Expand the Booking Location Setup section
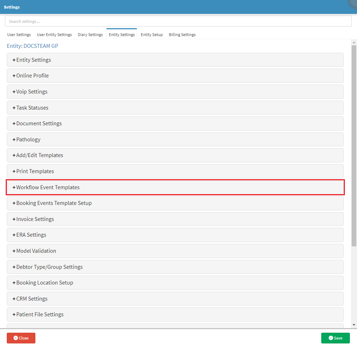The image size is (357, 347). pos(175,283)
